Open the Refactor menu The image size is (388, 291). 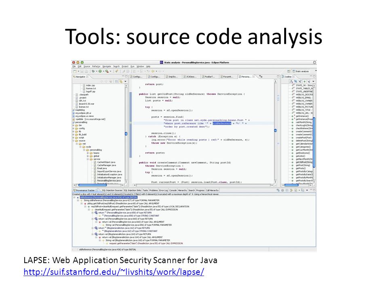[96, 66]
